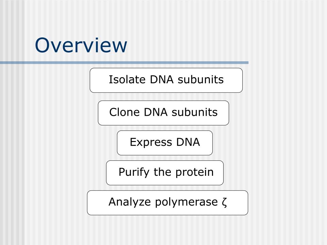The height and width of the screenshot is (245, 327).
Task: Select the Purify the protein box
Action: [165, 173]
